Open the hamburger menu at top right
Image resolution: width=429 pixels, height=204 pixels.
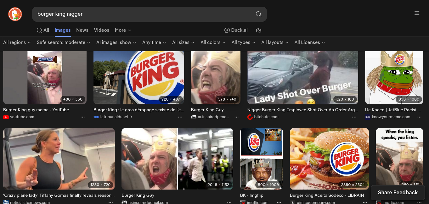pos(417,13)
